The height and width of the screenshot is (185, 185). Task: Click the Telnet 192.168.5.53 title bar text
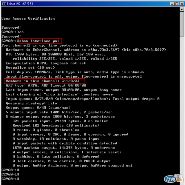coord(20,4)
